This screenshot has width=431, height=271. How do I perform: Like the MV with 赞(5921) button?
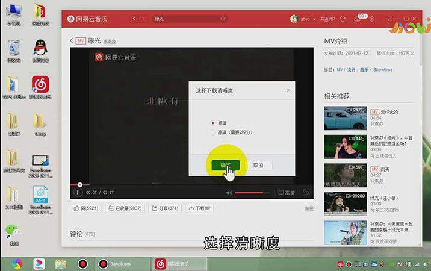(x=85, y=208)
